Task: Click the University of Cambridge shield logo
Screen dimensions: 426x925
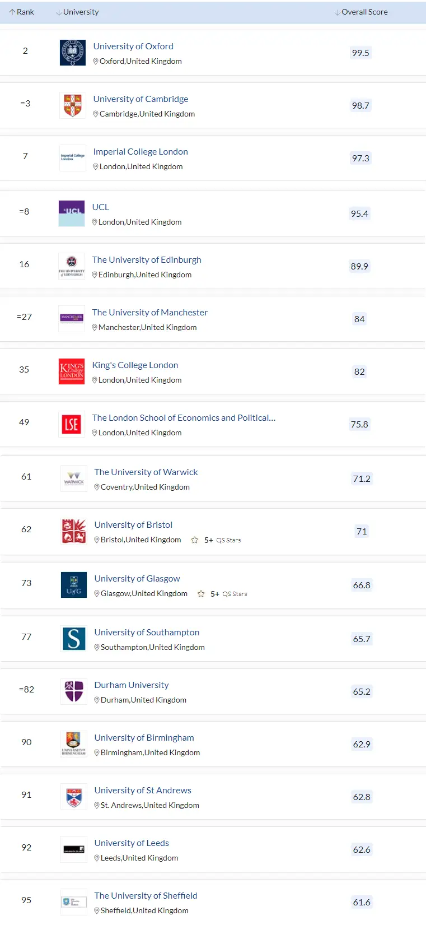Action: click(x=73, y=105)
